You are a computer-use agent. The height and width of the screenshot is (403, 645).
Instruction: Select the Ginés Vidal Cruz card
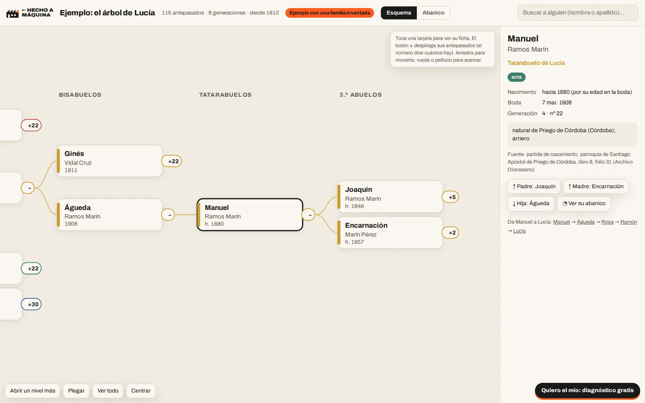[x=110, y=161]
